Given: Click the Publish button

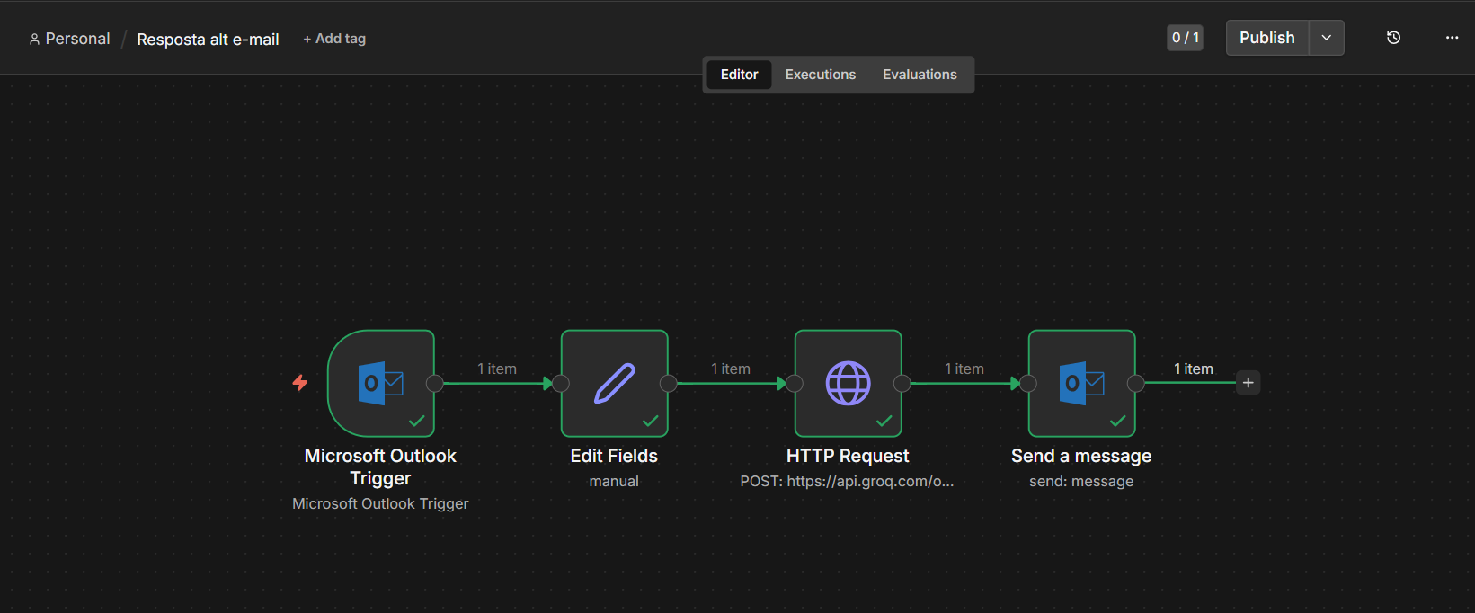Looking at the screenshot, I should tap(1266, 38).
